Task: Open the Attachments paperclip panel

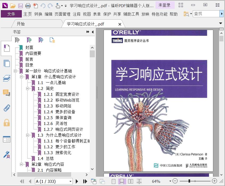Action: point(7,108)
